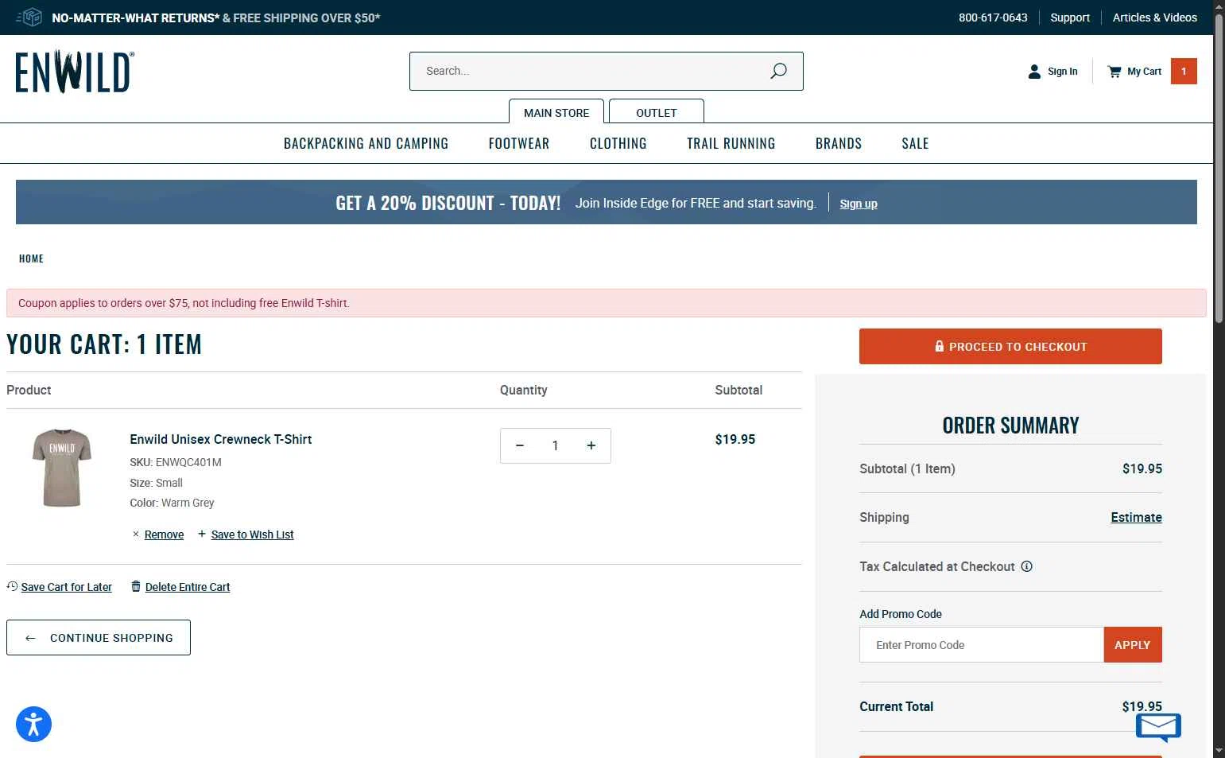1225x758 pixels.
Task: Click the Sign up discount link
Action: 859,204
